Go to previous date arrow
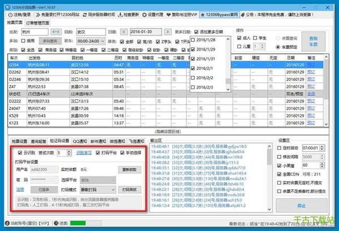339x231 pixels. (x=124, y=32)
